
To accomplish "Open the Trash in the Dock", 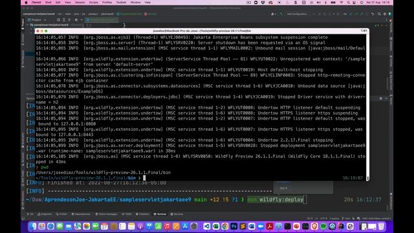I will pos(381,227).
